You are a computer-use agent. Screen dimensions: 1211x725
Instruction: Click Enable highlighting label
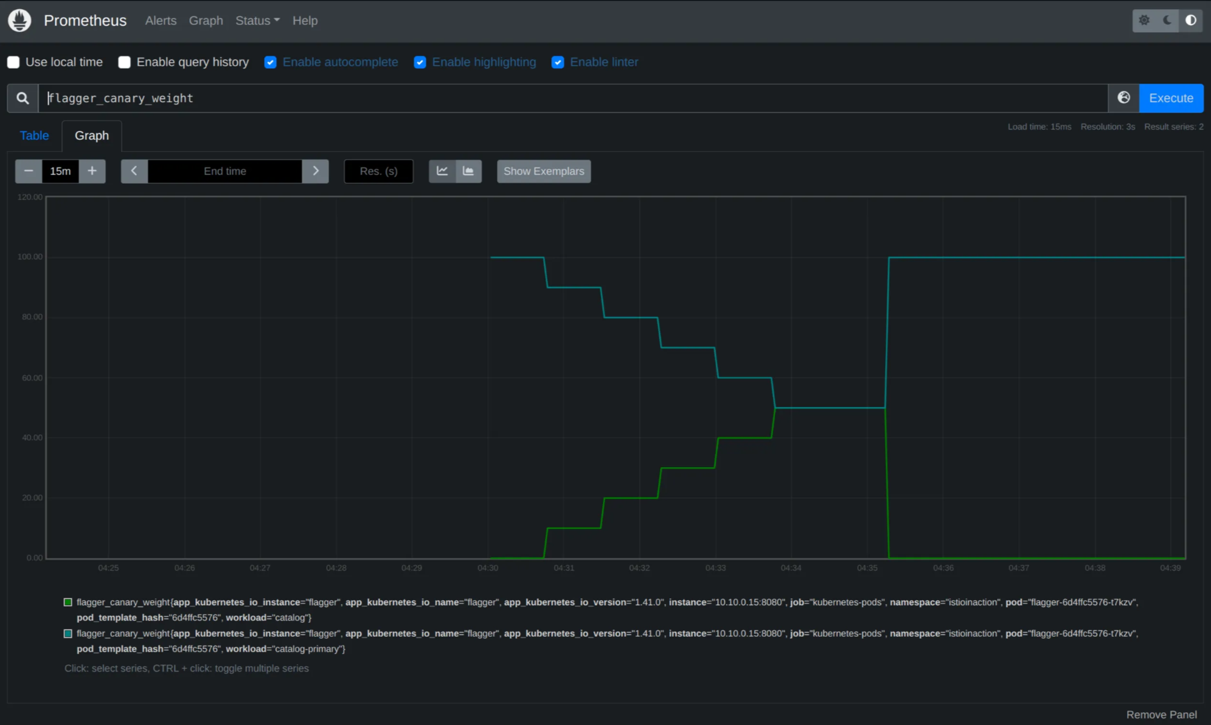coord(484,62)
